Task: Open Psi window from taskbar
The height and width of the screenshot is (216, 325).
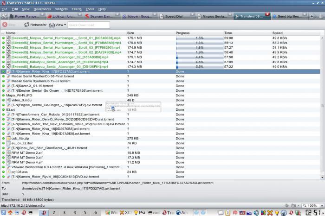Action: [x=140, y=212]
